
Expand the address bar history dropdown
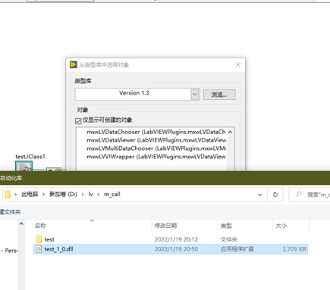(x=259, y=195)
